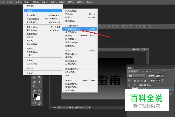Select the Pen tool

click(34, 82)
